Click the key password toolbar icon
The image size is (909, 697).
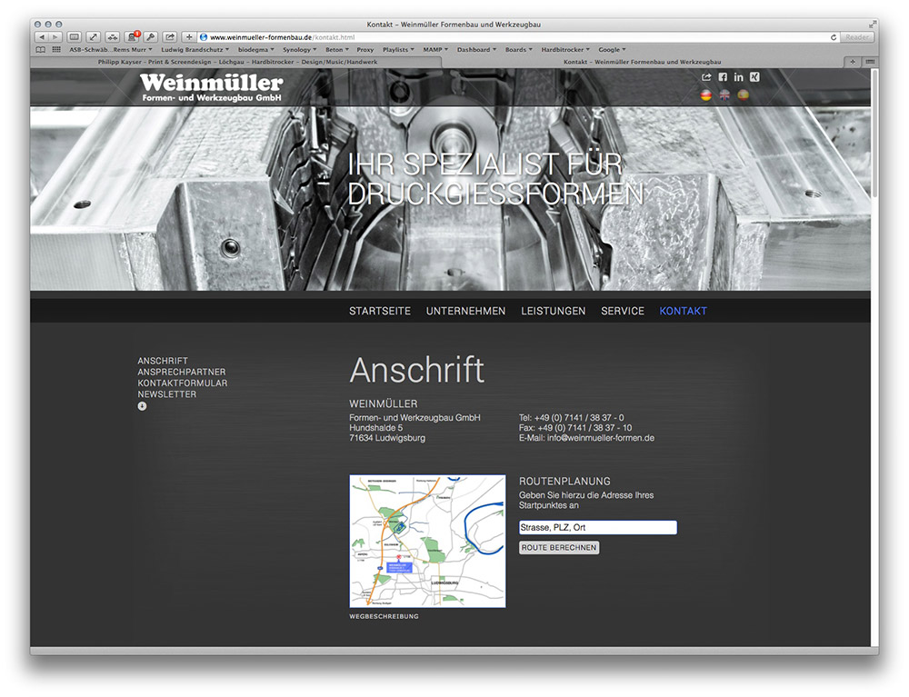[151, 37]
